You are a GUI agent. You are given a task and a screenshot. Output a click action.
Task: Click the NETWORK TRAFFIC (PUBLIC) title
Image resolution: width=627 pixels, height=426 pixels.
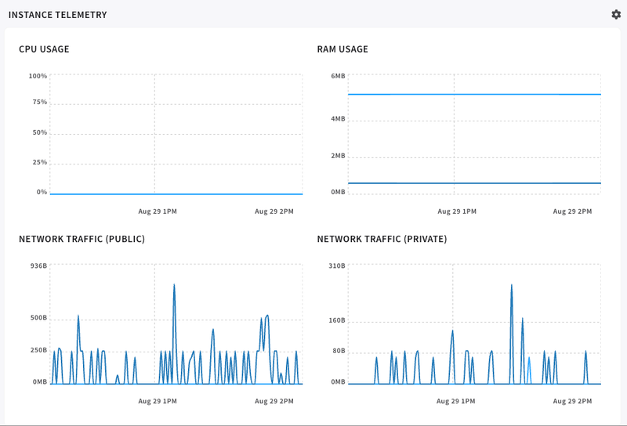click(x=82, y=239)
